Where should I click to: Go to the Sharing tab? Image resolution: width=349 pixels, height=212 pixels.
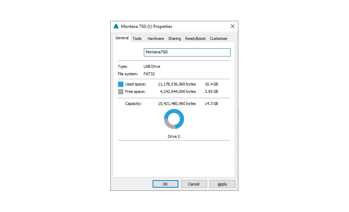[174, 39]
